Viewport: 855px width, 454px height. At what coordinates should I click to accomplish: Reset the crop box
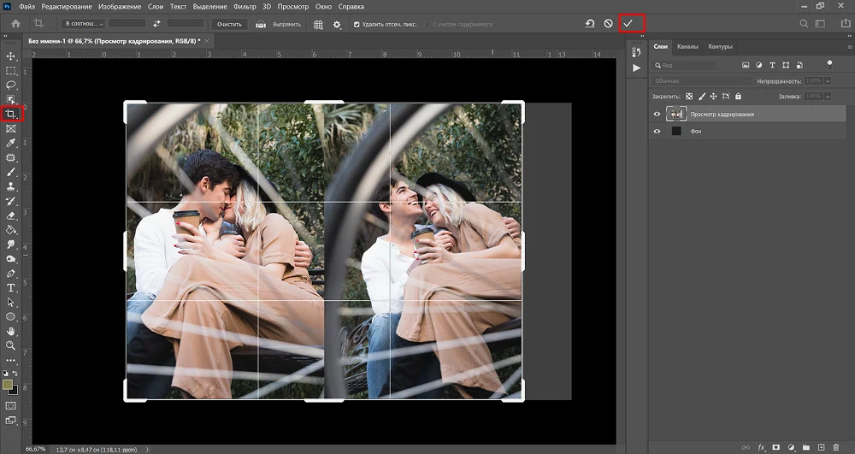point(589,23)
